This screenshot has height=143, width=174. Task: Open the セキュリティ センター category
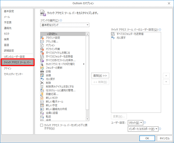pos(14,74)
